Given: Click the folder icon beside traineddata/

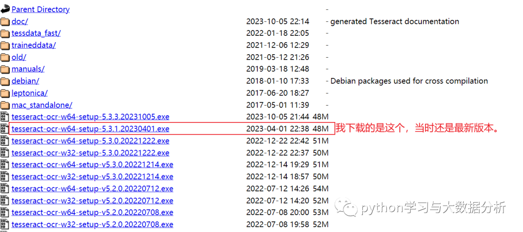Looking at the screenshot, I should 5,46.
